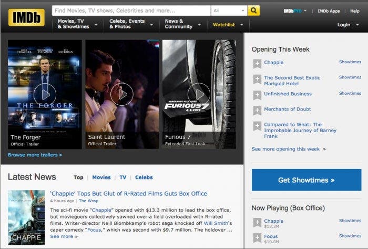Screen dimensions: 368x249
Task: View Showtimes for Opening This Week Chappie
Action: coord(350,62)
